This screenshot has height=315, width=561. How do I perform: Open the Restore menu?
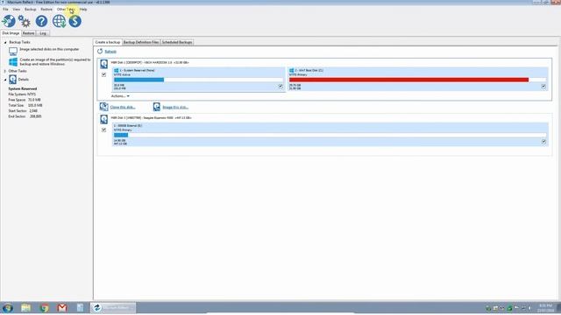46,10
